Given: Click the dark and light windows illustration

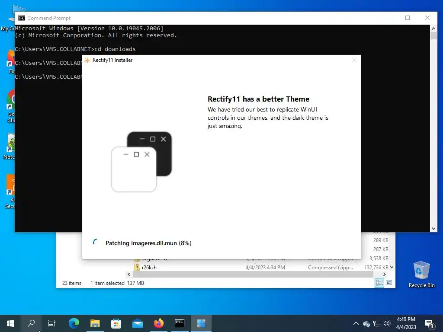Looking at the screenshot, I should pos(141,162).
